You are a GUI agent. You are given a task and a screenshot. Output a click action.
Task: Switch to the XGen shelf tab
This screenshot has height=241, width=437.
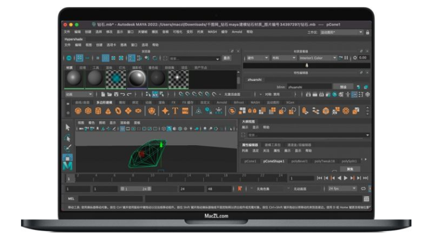pyautogui.click(x=290, y=103)
